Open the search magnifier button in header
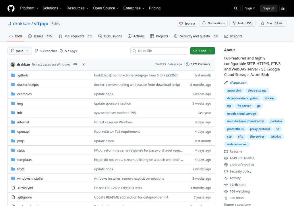This screenshot has height=206, width=294. [x=236, y=8]
